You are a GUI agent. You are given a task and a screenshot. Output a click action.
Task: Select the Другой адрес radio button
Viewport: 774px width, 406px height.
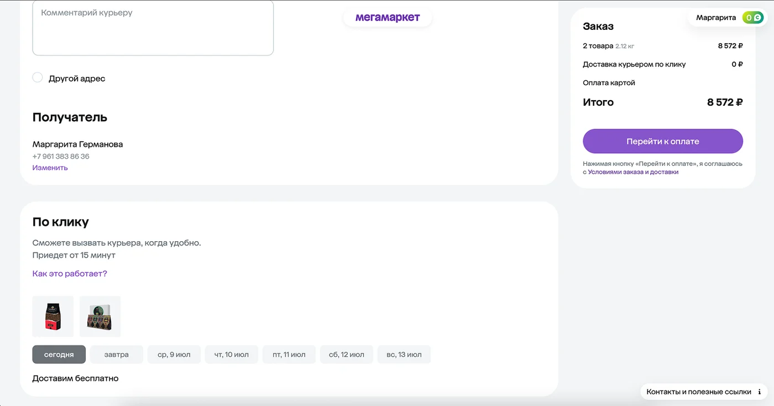38,77
